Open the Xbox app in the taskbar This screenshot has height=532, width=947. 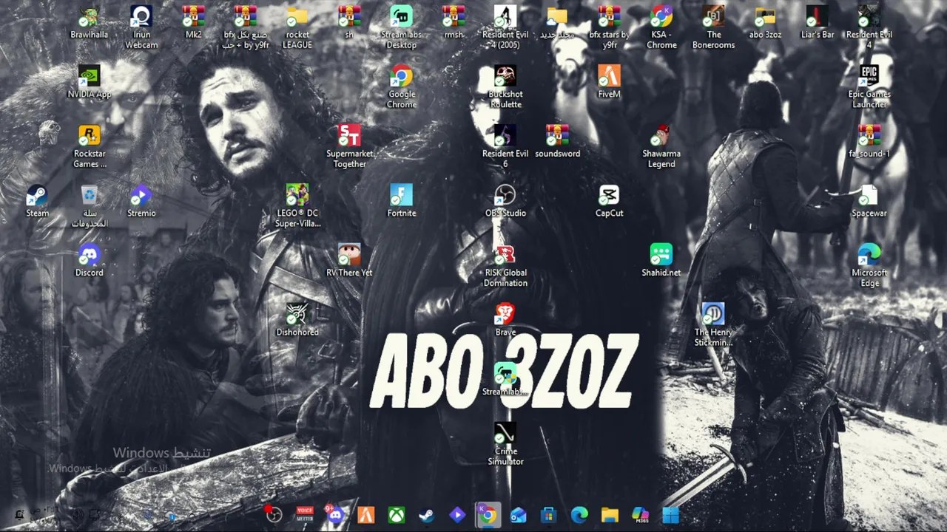pyautogui.click(x=397, y=515)
